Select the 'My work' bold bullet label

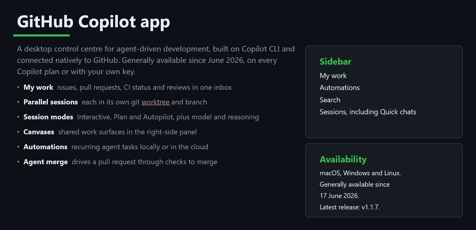pyautogui.click(x=38, y=87)
